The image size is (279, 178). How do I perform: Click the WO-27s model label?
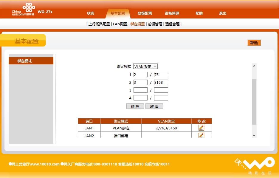click(x=45, y=12)
